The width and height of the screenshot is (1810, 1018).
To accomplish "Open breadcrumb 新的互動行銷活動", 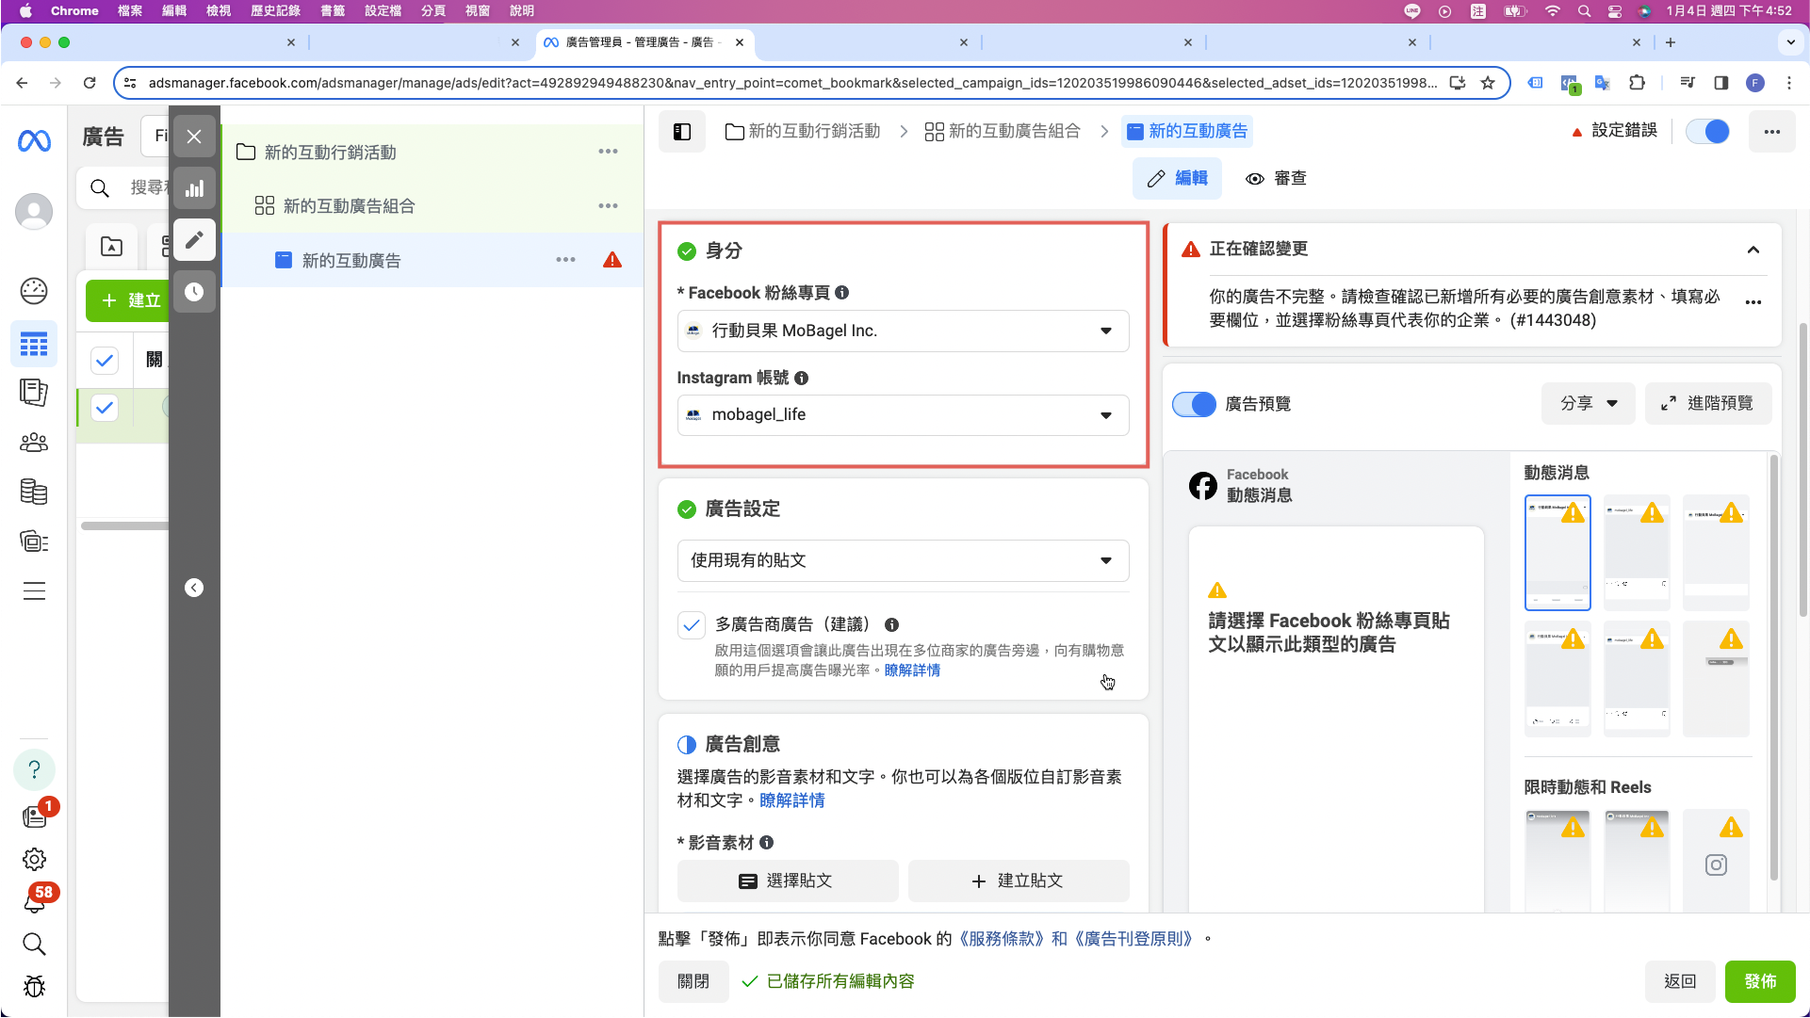I will 803,132.
